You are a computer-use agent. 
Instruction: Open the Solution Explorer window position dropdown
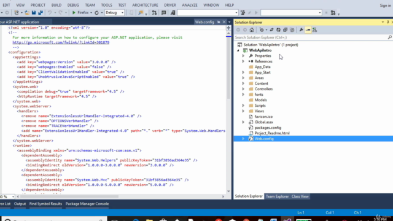pyautogui.click(x=383, y=22)
